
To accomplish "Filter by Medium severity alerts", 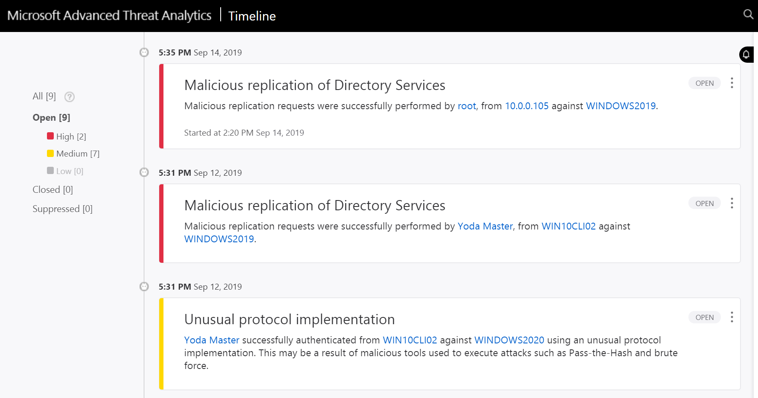I will point(73,154).
